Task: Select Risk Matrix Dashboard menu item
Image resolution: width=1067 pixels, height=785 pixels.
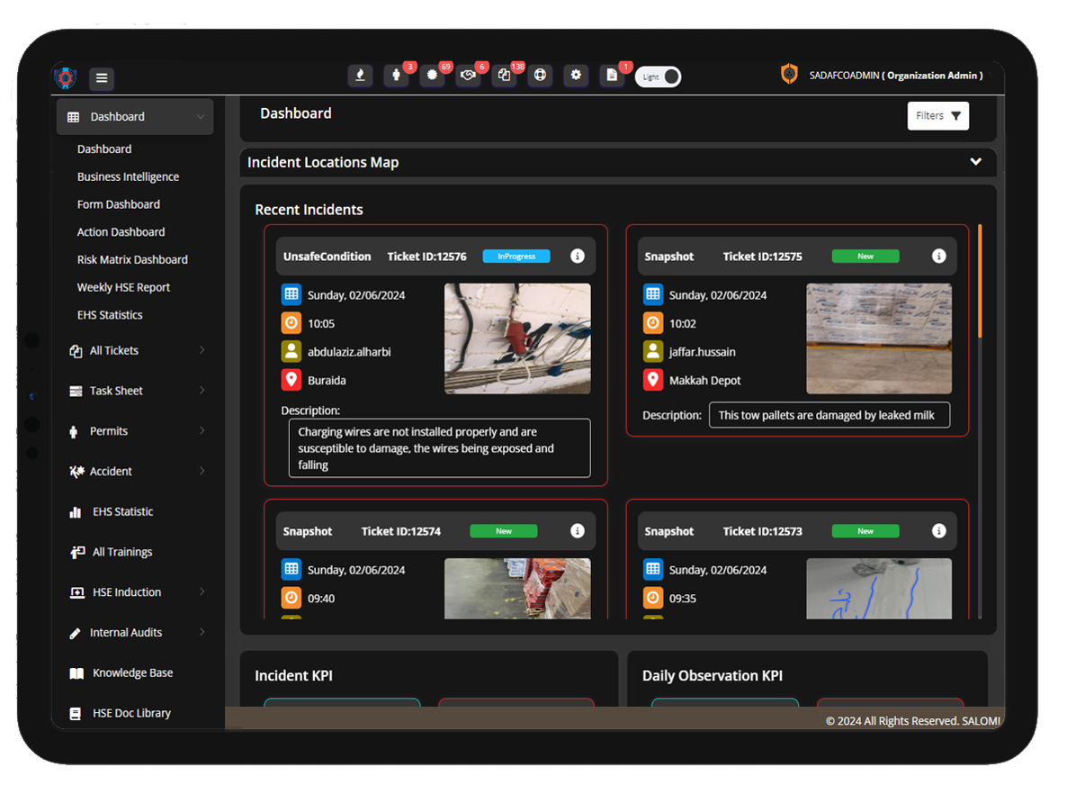Action: coord(132,260)
